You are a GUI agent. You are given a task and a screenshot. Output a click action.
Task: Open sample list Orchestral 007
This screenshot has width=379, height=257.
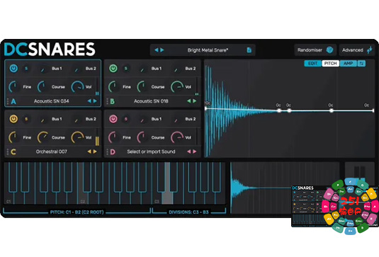pyautogui.click(x=52, y=152)
